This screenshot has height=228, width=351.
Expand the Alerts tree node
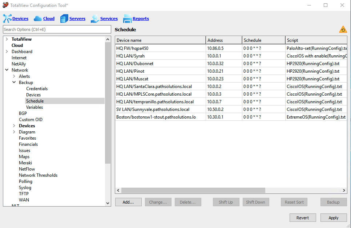[x=14, y=76]
